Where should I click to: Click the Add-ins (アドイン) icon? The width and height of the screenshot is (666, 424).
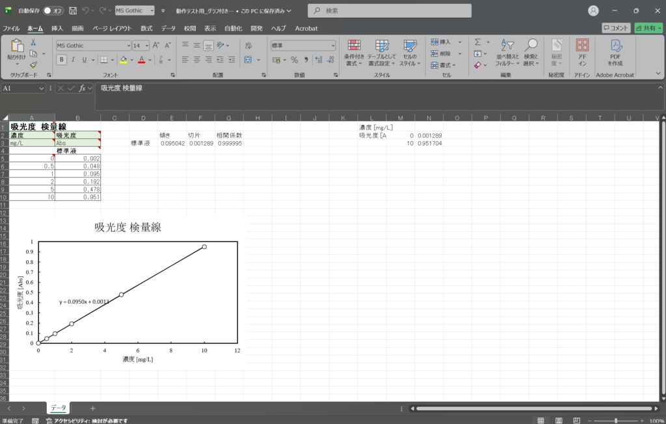click(582, 53)
